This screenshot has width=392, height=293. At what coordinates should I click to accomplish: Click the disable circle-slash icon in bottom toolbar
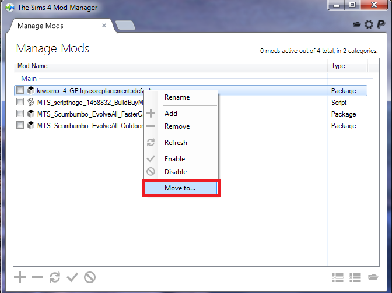(90, 277)
